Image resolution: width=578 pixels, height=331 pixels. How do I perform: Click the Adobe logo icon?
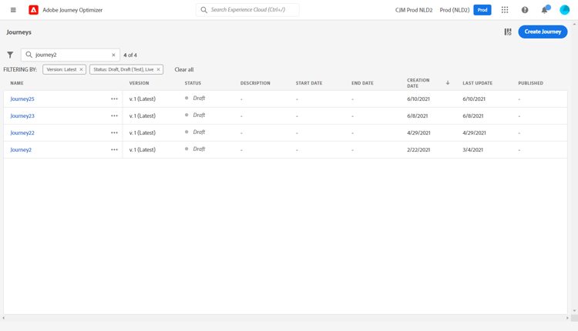(x=34, y=10)
